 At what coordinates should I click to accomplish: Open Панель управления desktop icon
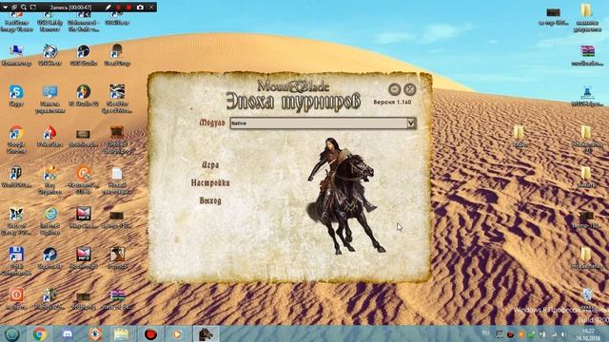click(x=49, y=99)
